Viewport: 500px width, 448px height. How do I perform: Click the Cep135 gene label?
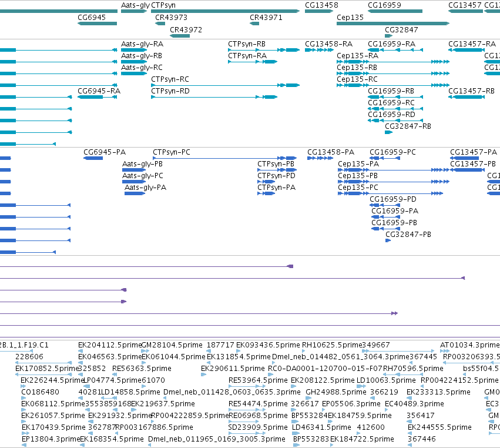[350, 18]
